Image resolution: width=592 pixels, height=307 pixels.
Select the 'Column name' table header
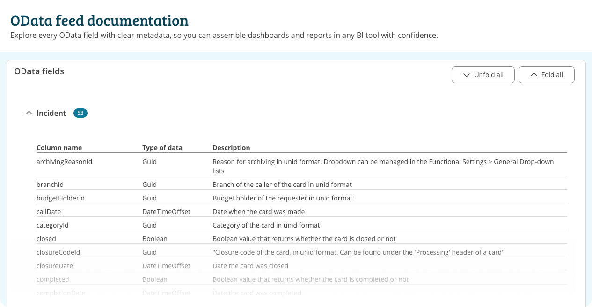coord(59,147)
